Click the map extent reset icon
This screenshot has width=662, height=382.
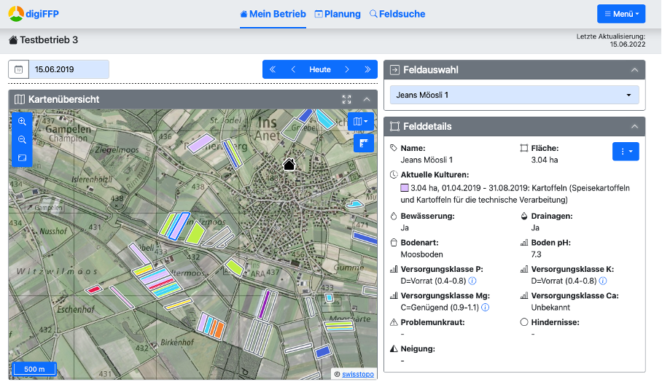tap(22, 157)
